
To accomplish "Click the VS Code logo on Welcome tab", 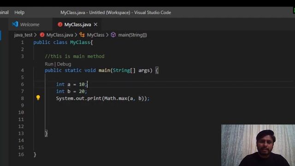I will [15, 24].
